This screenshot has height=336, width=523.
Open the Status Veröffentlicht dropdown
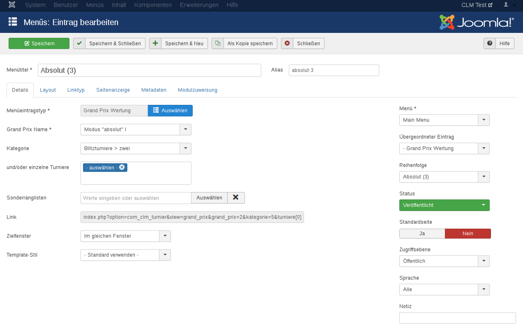coord(444,205)
